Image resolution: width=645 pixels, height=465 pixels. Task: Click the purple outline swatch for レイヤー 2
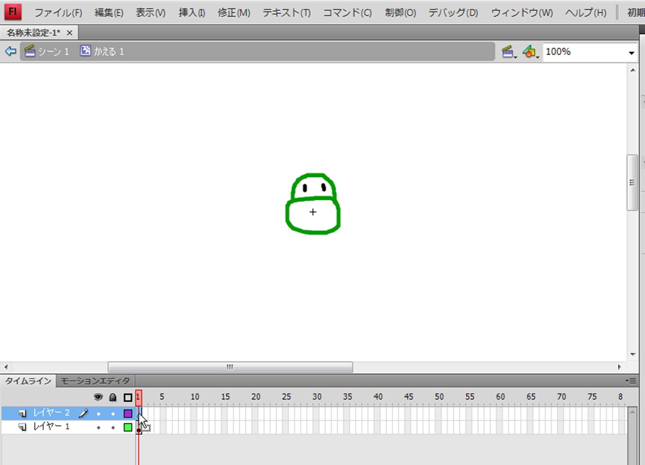pyautogui.click(x=128, y=414)
